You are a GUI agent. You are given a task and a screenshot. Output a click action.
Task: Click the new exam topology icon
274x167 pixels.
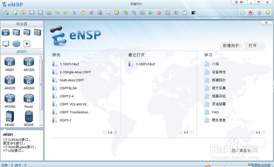[15, 13]
